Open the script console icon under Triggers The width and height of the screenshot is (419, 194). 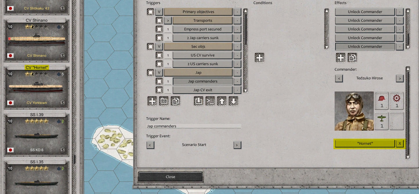coord(210,101)
